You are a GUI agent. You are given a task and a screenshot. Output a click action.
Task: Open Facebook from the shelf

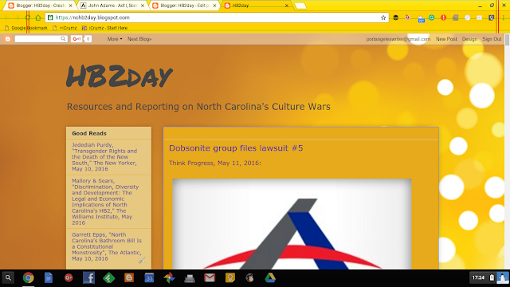point(88,278)
